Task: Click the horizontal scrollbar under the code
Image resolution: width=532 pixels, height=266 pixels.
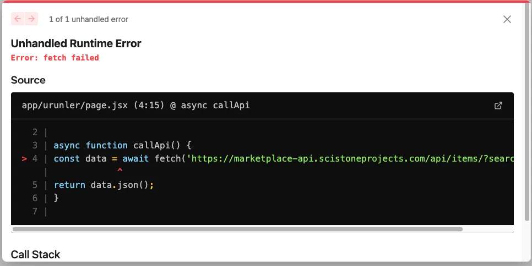Action: point(237,229)
